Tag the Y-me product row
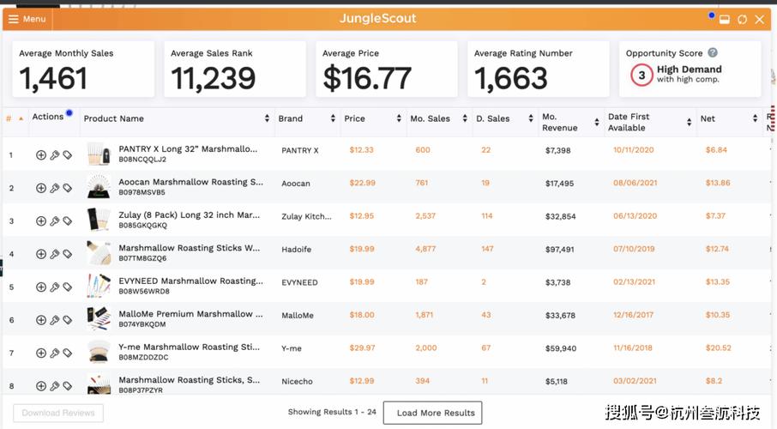777x429 pixels. point(68,353)
